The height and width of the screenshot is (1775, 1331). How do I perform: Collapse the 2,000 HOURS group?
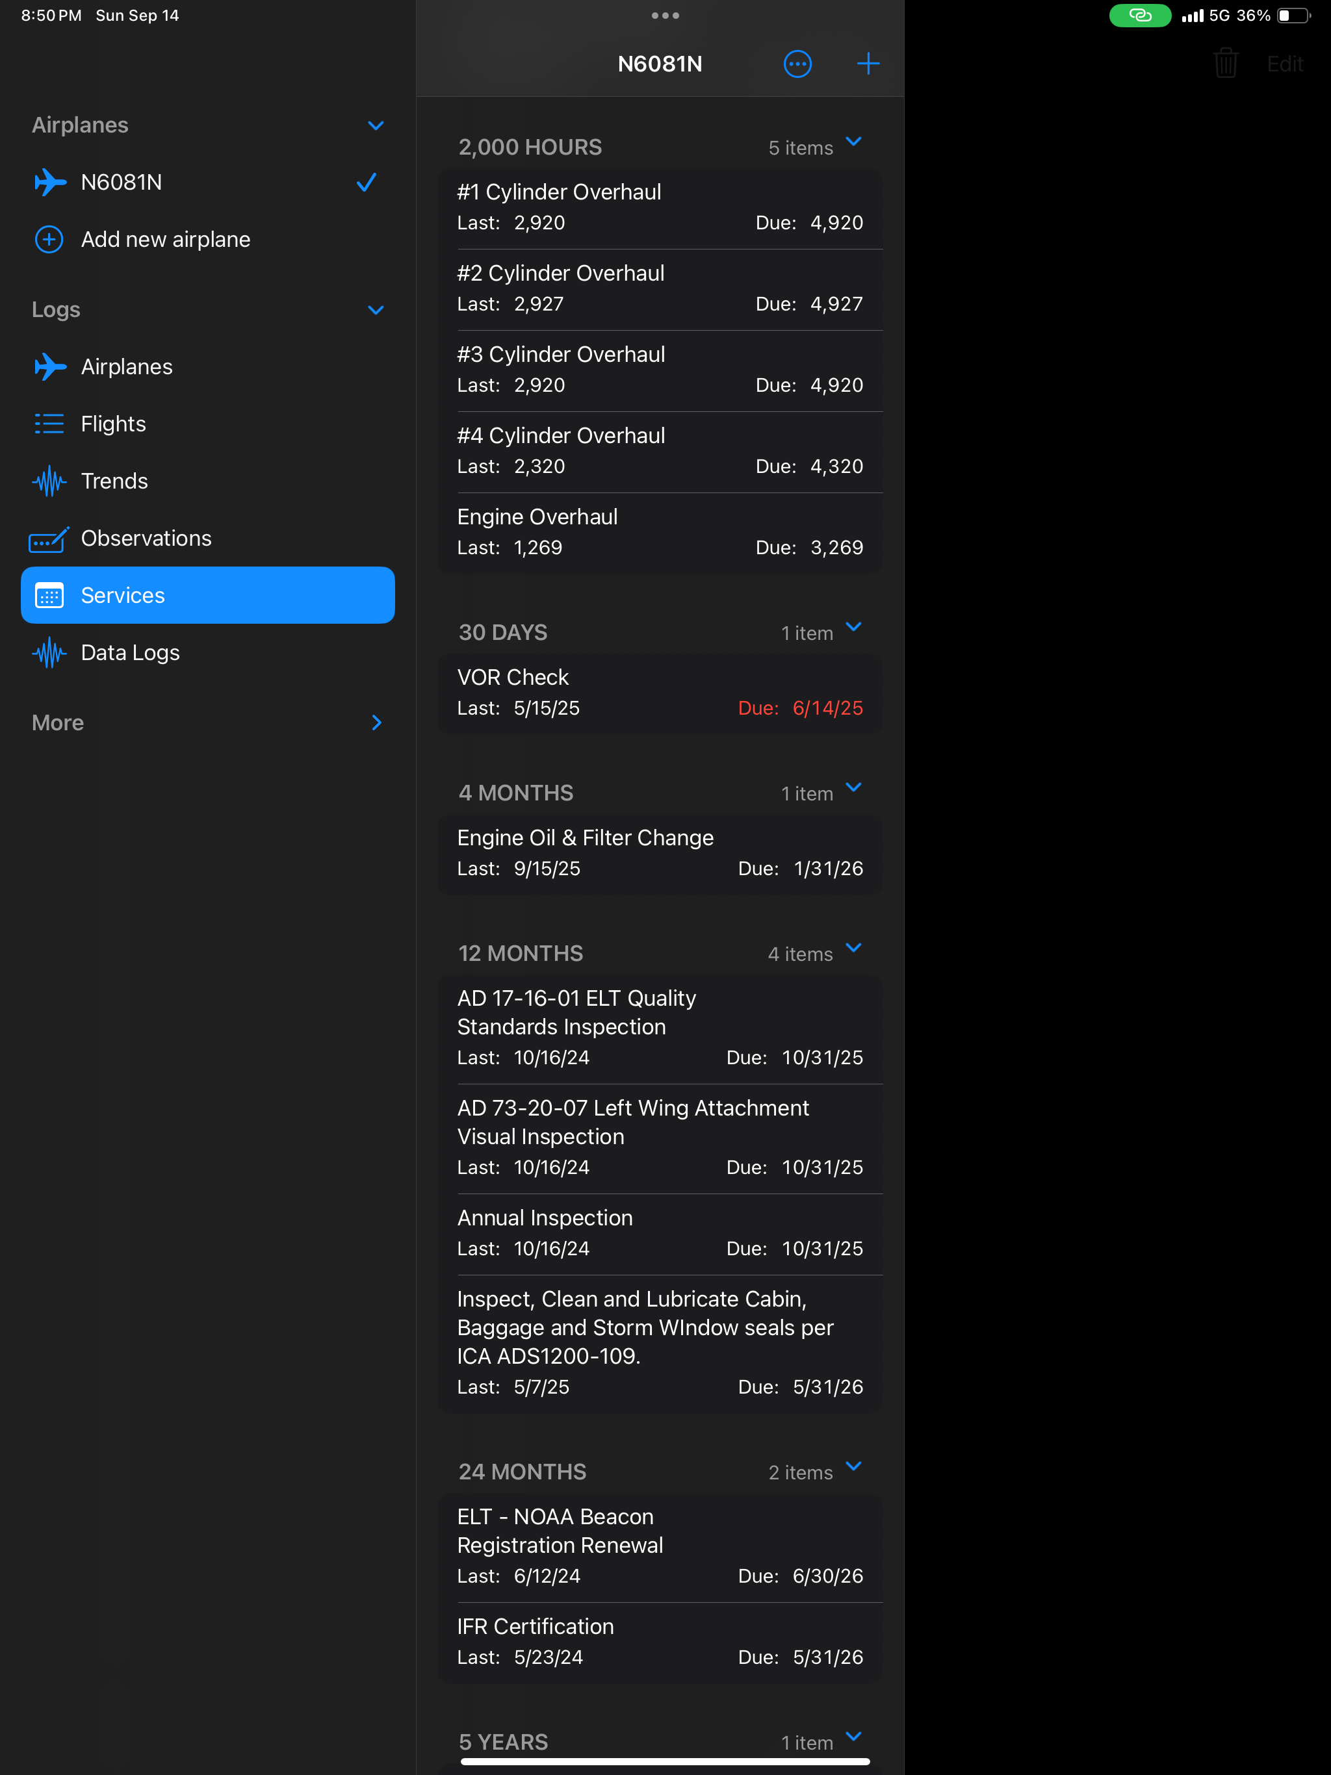[854, 141]
